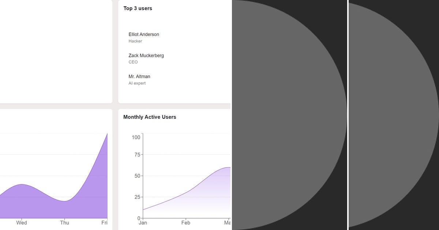Select Mr. Altman the AI expert
Viewport: 439px width, 230px height.
pyautogui.click(x=139, y=76)
